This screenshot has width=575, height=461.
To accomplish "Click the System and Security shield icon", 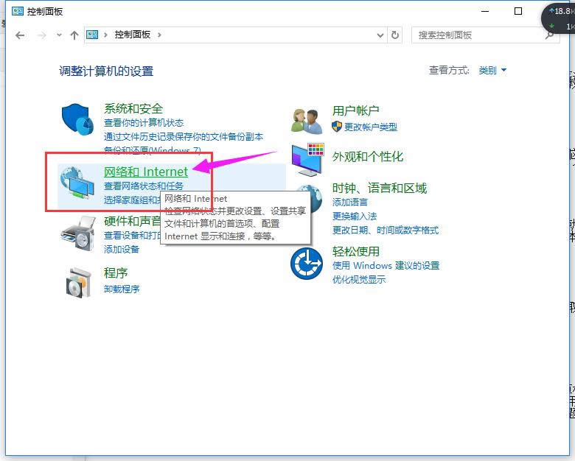I will click(77, 119).
